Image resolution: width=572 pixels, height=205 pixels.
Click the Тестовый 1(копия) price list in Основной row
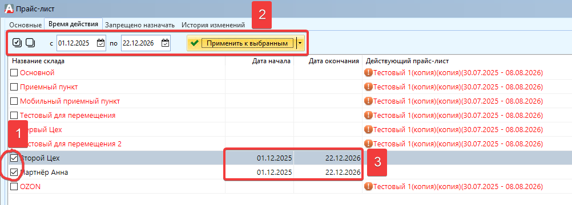(458, 73)
